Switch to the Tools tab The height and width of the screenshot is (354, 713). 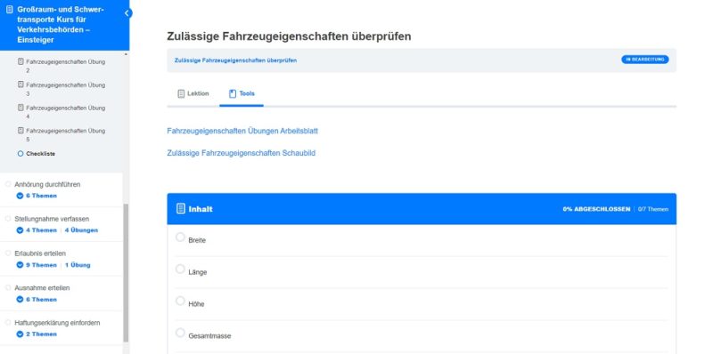pos(242,94)
